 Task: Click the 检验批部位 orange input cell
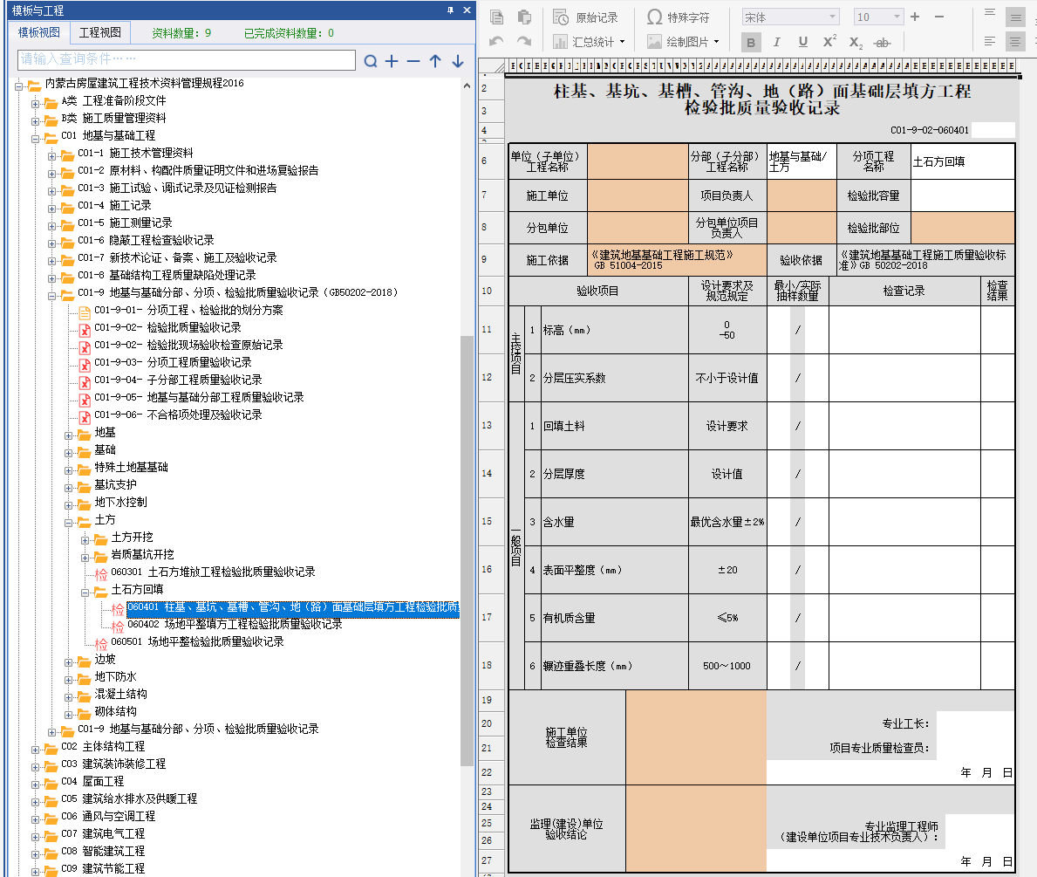click(x=962, y=228)
